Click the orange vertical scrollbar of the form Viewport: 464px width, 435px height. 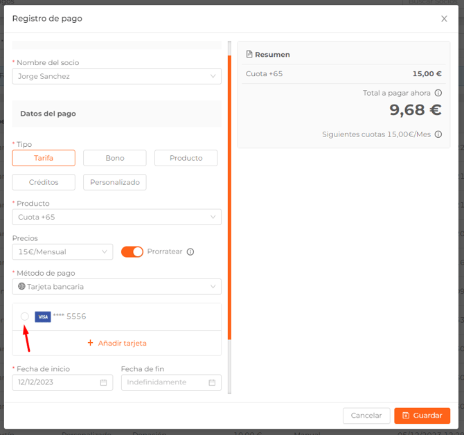pos(229,197)
